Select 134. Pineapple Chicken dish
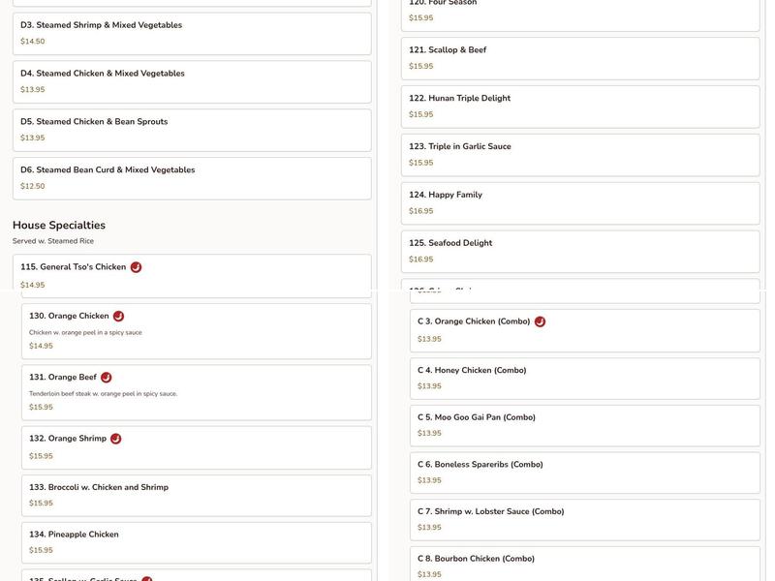This screenshot has height=581, width=775. (x=197, y=542)
